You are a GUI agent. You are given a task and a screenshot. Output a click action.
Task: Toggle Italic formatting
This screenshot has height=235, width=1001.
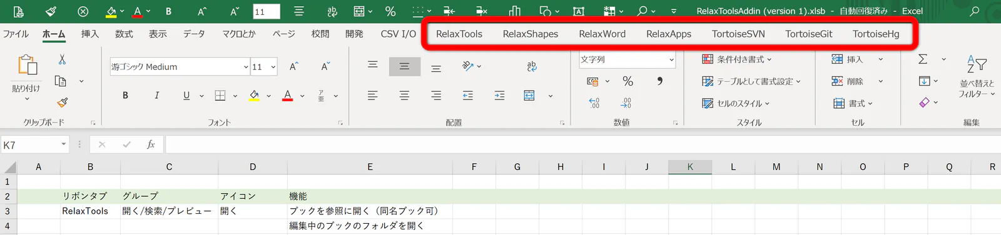click(156, 96)
